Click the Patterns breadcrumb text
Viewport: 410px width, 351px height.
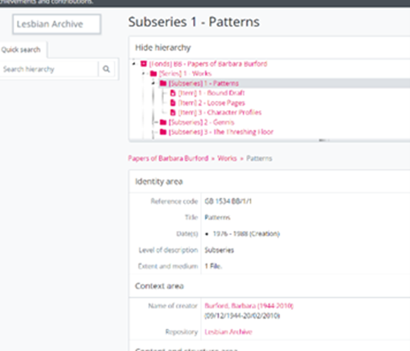pos(259,158)
